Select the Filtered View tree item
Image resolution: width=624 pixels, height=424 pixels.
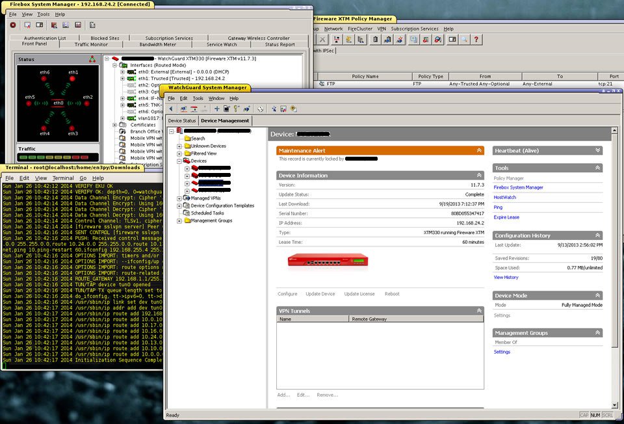203,153
